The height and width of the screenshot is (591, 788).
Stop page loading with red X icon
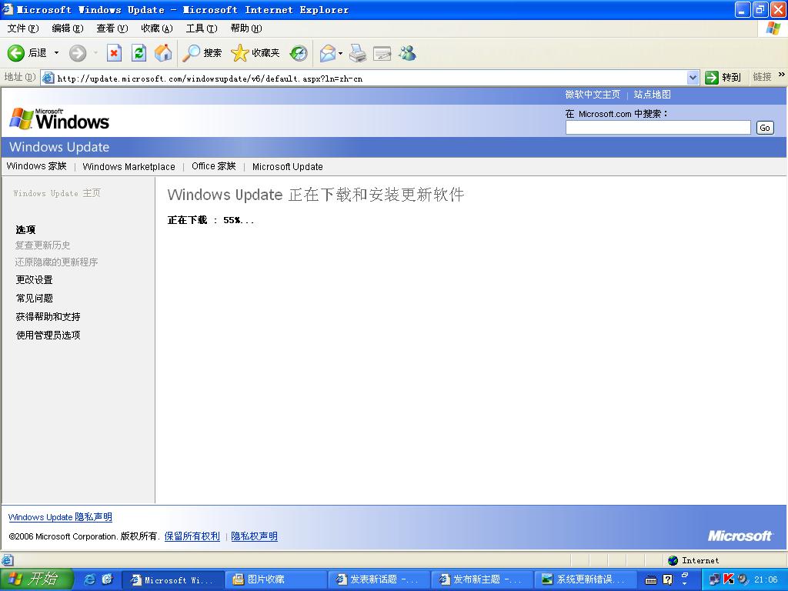click(x=114, y=53)
